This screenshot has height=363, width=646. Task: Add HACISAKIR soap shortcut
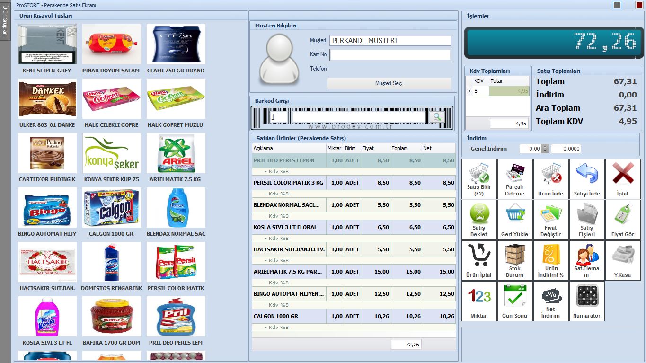[x=47, y=267]
